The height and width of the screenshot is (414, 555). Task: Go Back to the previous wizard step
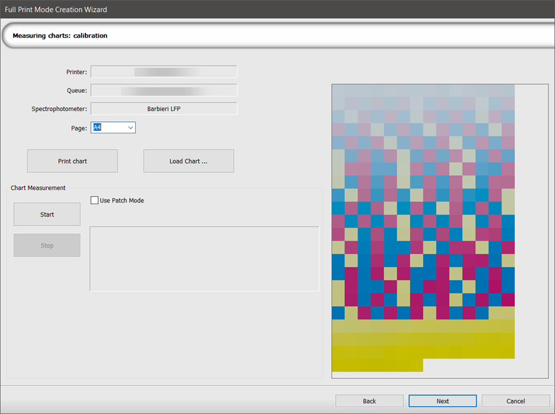(x=369, y=401)
